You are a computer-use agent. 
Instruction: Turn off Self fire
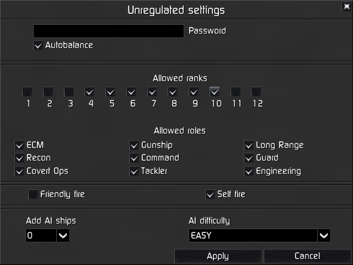(210, 194)
